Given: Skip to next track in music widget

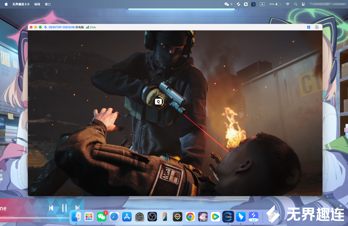Looking at the screenshot, I should pyautogui.click(x=77, y=208).
